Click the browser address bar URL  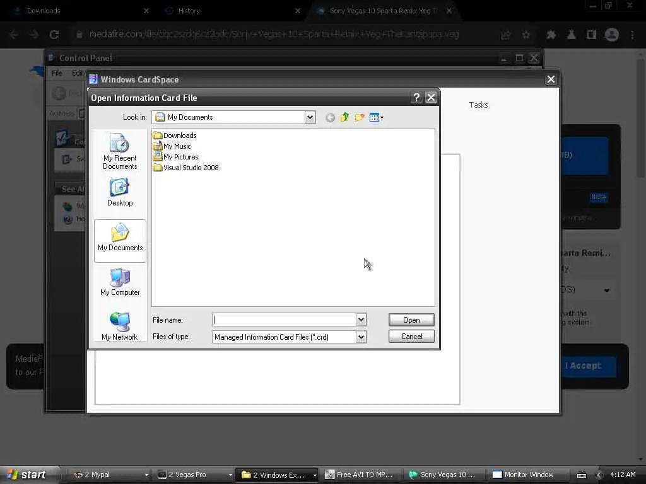274,35
